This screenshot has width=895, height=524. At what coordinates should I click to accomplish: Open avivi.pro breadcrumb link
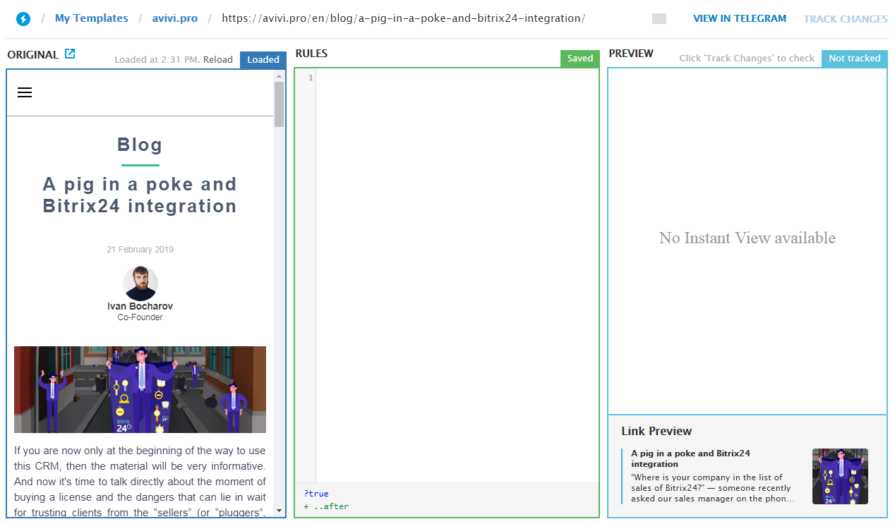[x=175, y=18]
